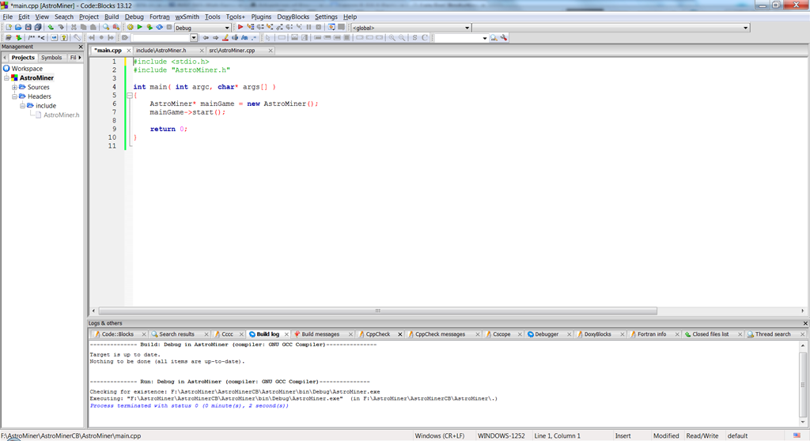
Task: Open the Debugging windows icon
Action: pos(331,28)
